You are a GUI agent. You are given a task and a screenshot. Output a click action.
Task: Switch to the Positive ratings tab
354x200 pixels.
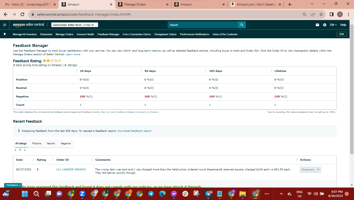[37, 143]
